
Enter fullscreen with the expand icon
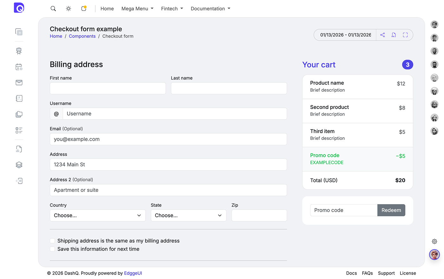405,35
